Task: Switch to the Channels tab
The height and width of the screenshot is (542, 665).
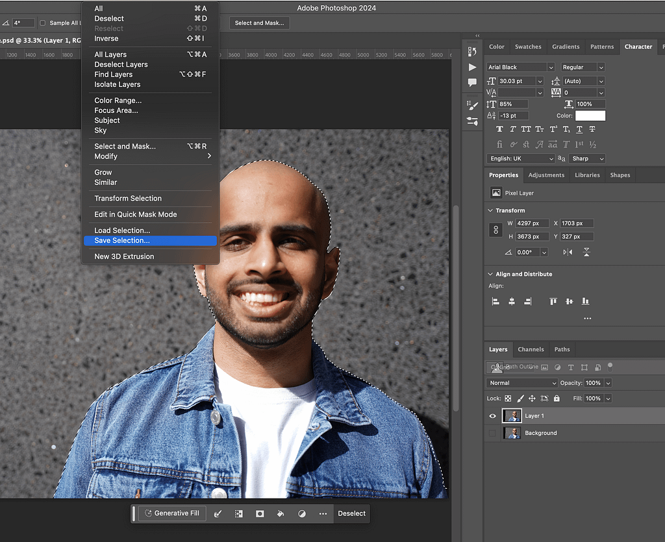Action: coord(531,349)
